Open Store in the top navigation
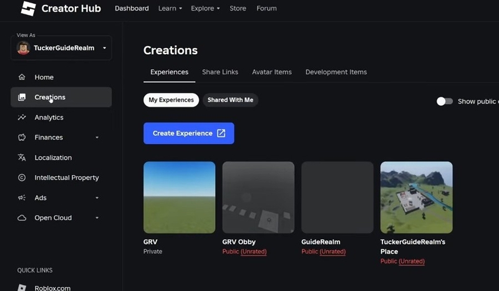This screenshot has height=291, width=499. 238,8
